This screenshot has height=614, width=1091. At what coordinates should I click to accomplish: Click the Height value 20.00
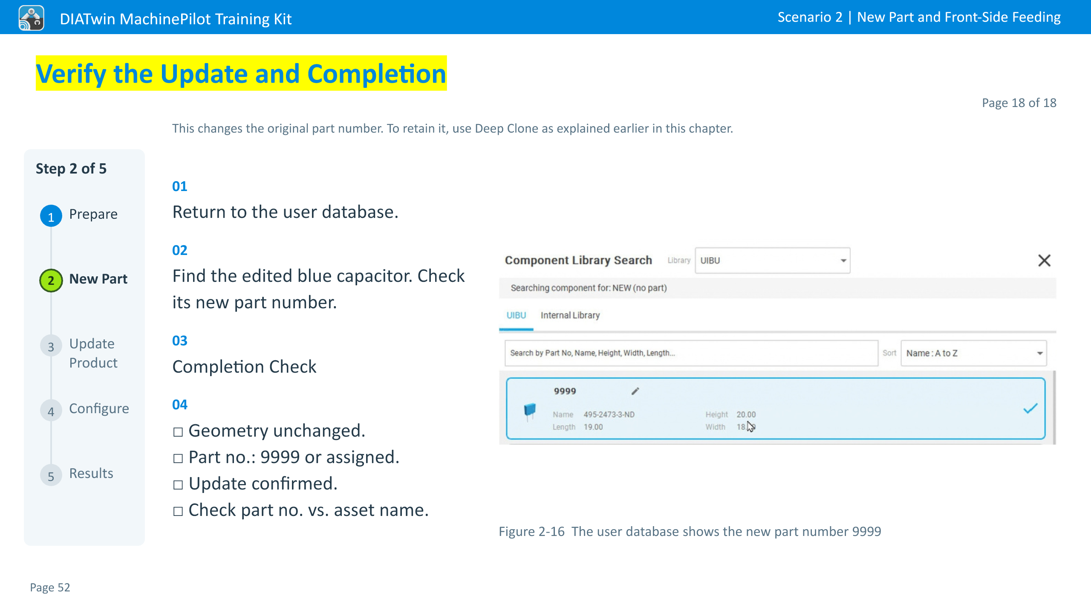click(x=746, y=414)
